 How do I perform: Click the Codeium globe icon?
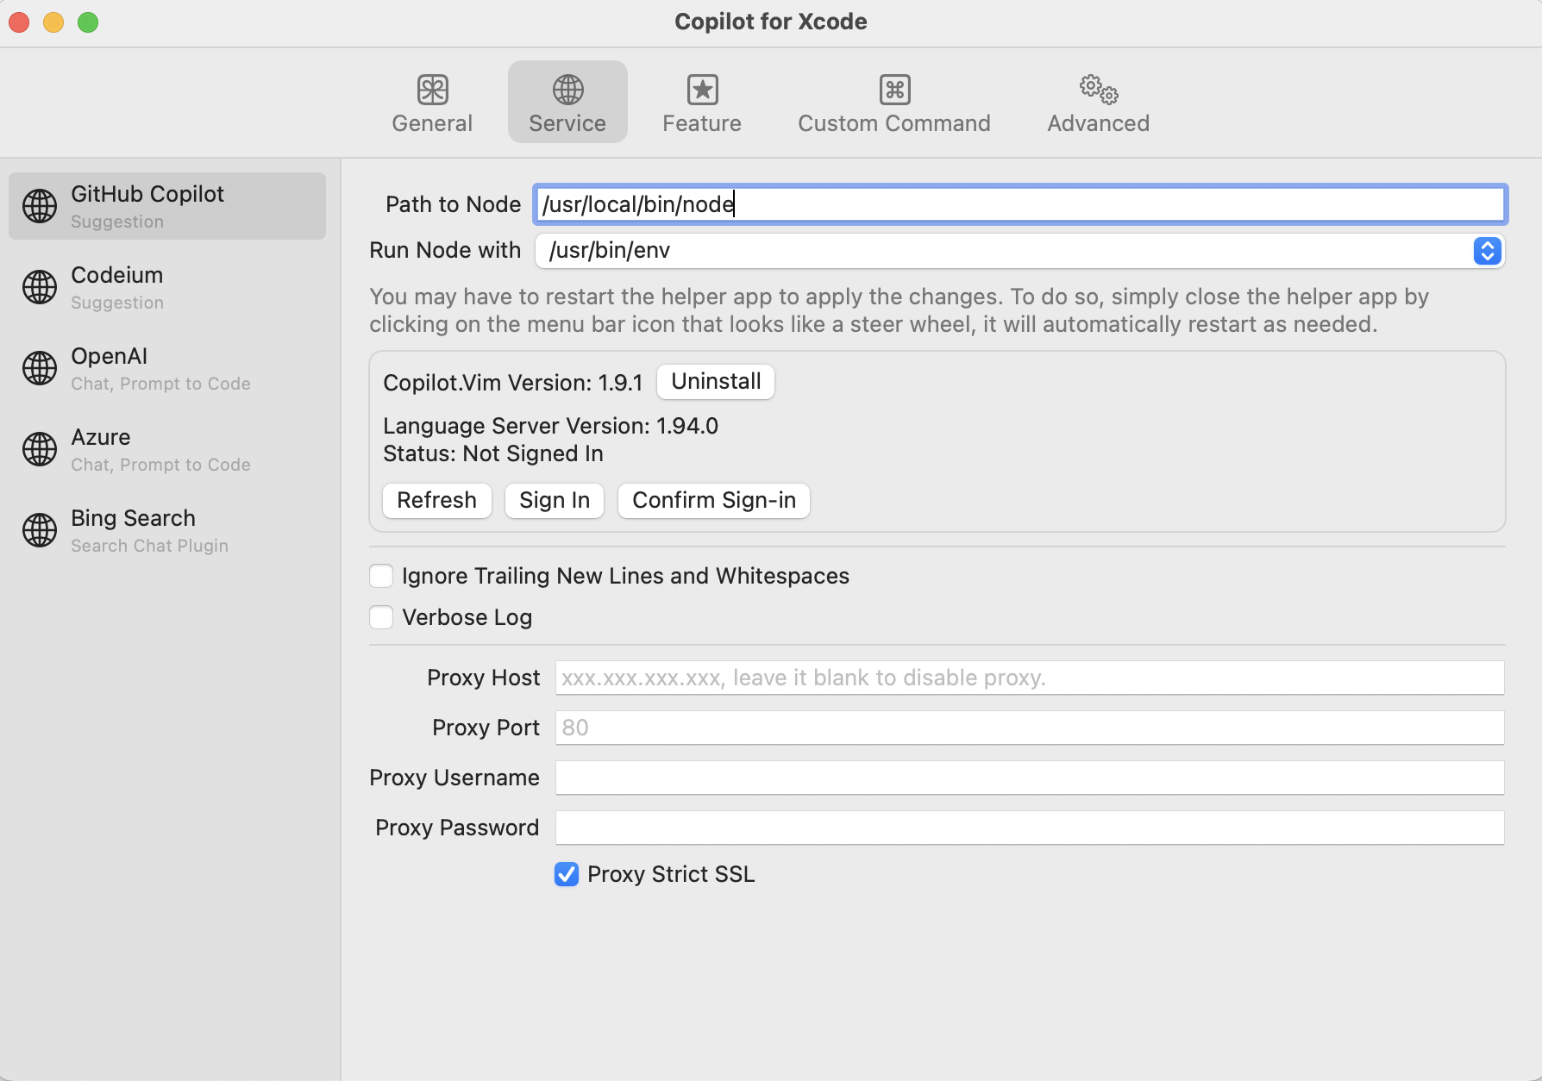(x=40, y=287)
